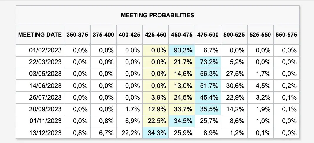Click the 30,6% cell under 500-525

pos(234,86)
